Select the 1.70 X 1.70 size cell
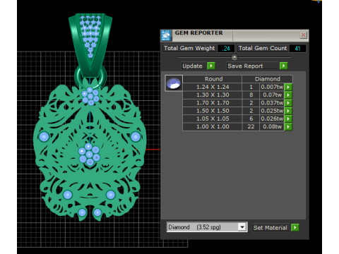The height and width of the screenshot is (254, 339). pos(213,103)
